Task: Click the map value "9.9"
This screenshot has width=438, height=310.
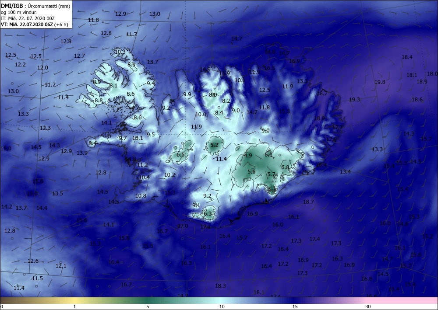Action: point(187,94)
